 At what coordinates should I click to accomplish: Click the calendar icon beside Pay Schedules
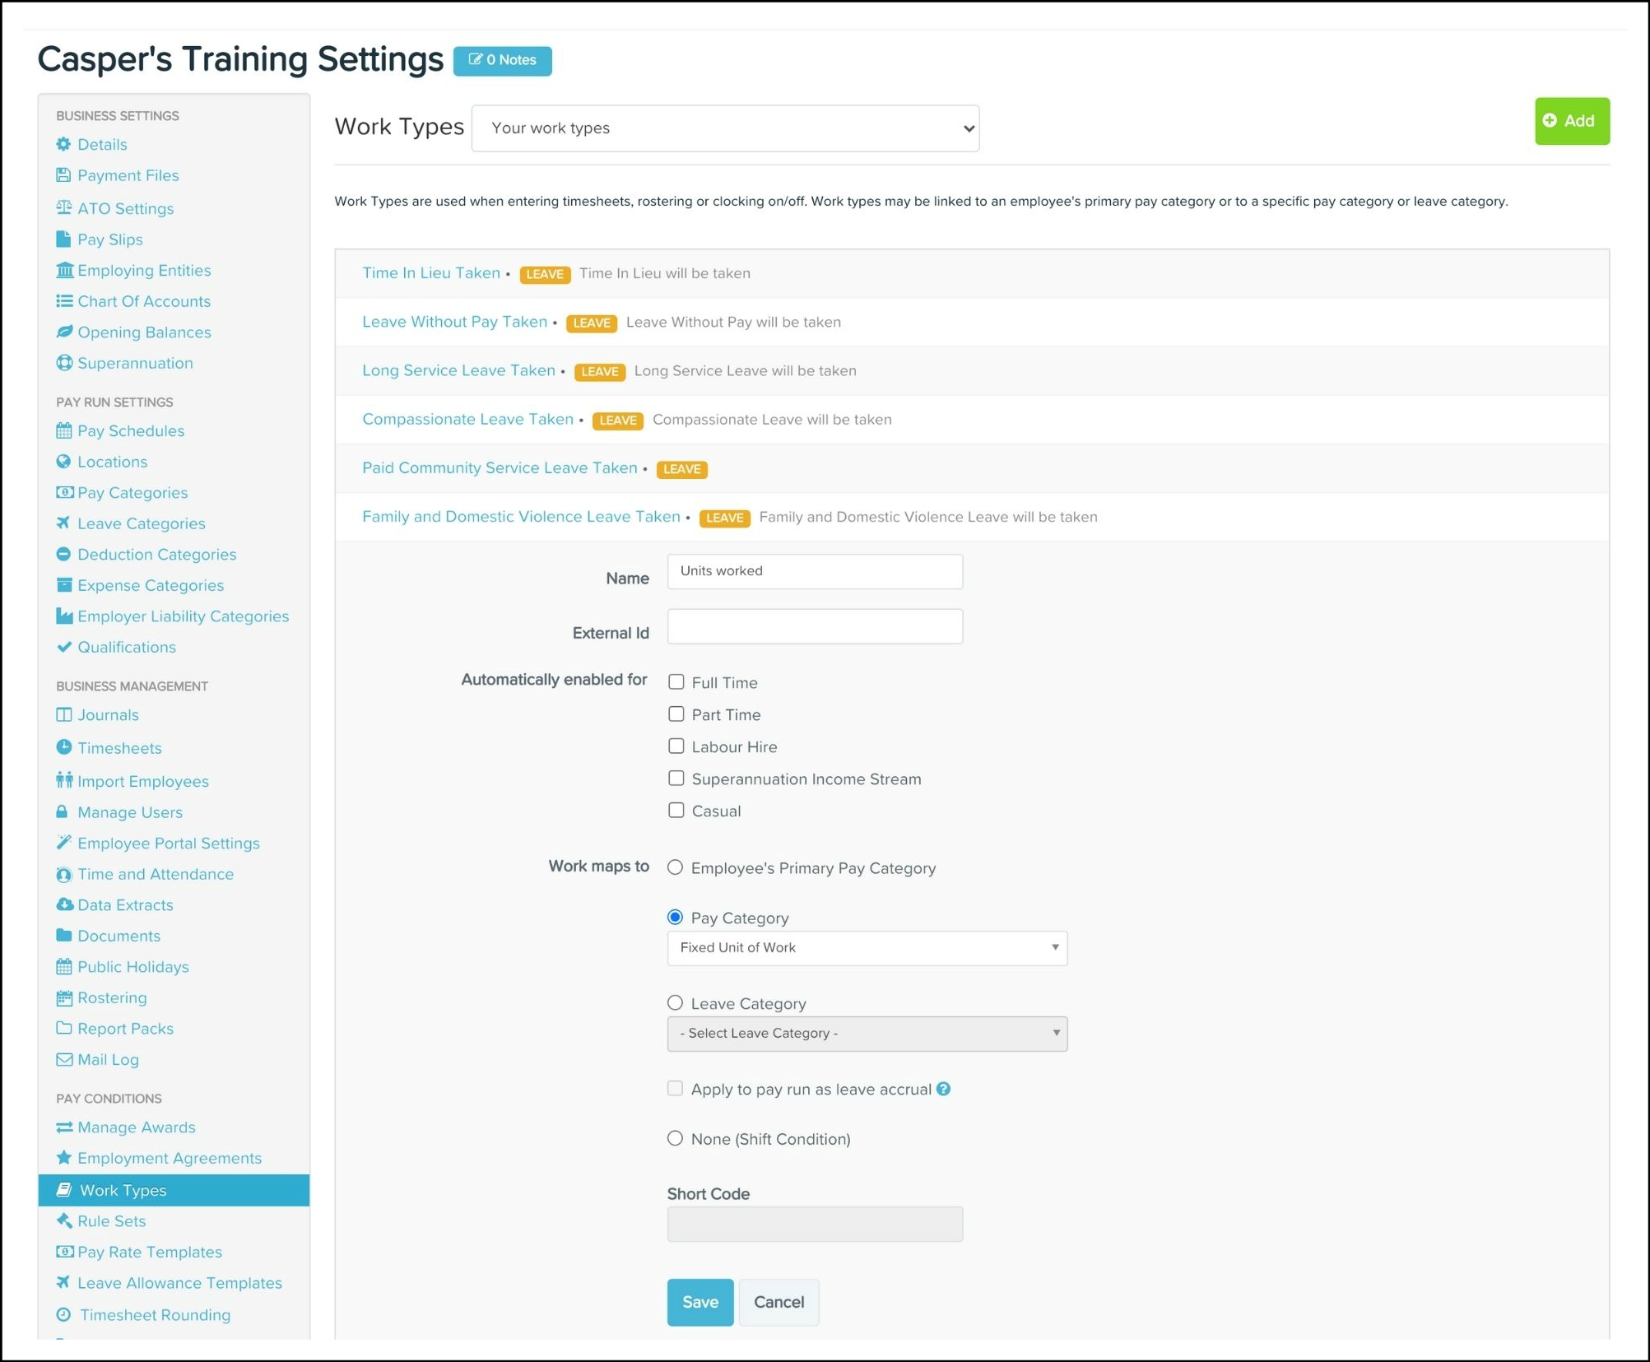(x=63, y=430)
